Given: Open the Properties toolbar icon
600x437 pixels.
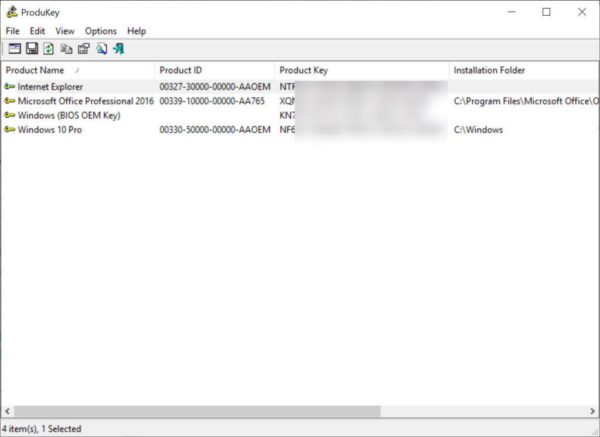Looking at the screenshot, I should point(84,49).
